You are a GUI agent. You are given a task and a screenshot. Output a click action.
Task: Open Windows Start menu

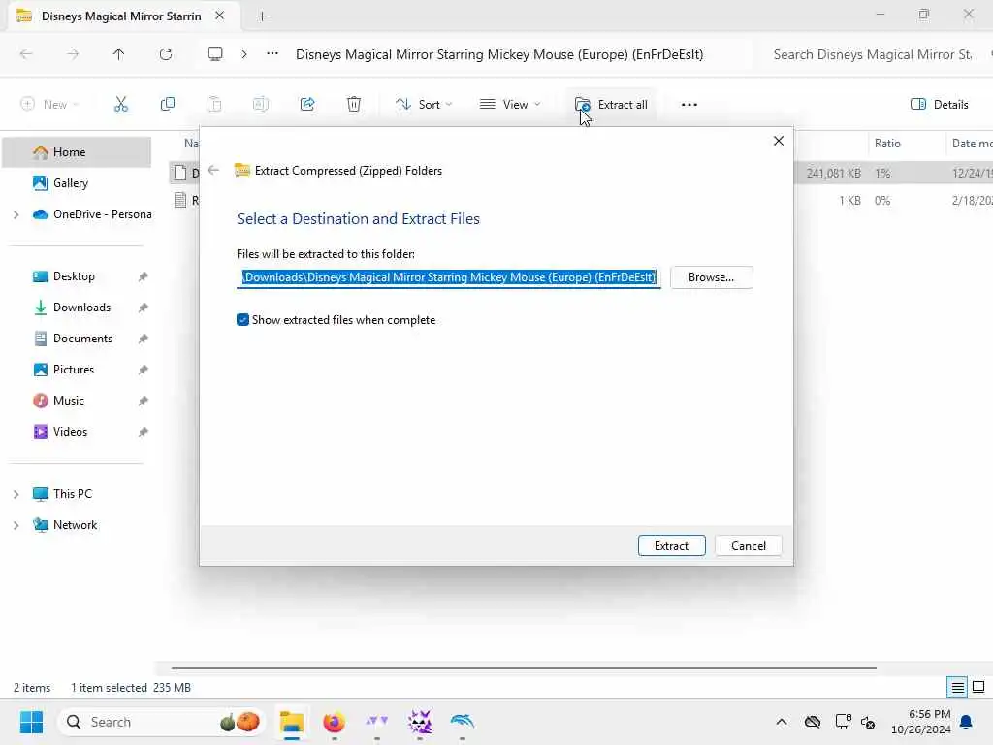pos(31,722)
